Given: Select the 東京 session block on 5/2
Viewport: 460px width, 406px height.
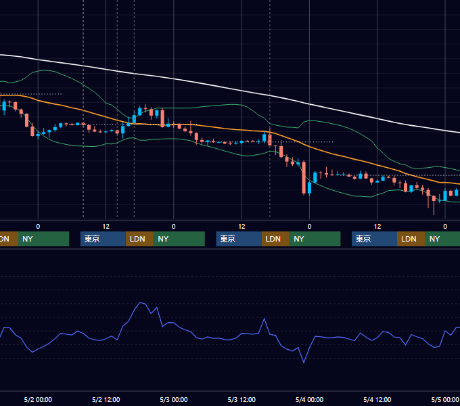Looking at the screenshot, I should pyautogui.click(x=103, y=239).
